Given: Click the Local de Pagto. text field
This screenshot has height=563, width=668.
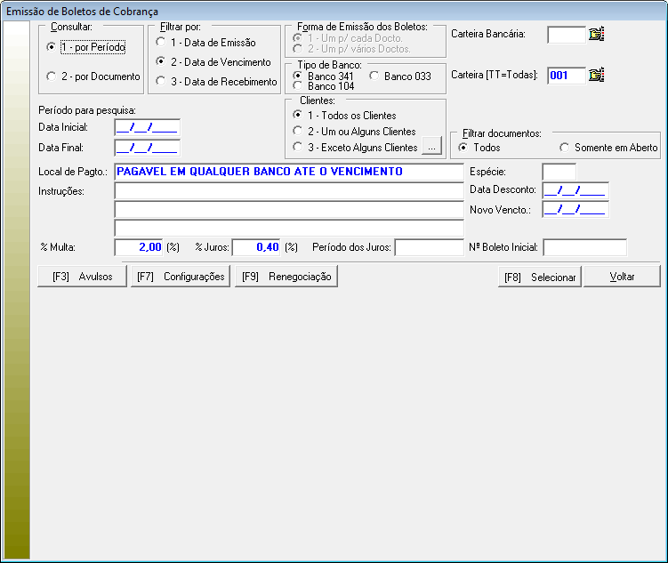Looking at the screenshot, I should coord(289,171).
